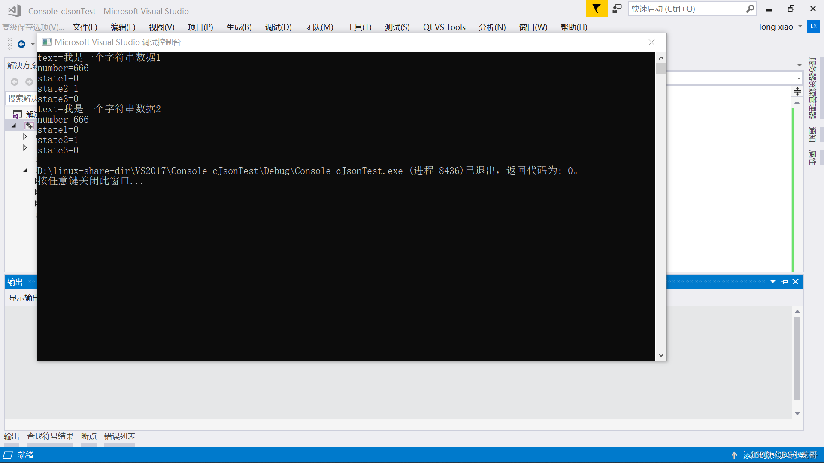
Task: Switch to the 查找符号结果 tab
Action: click(x=50, y=436)
